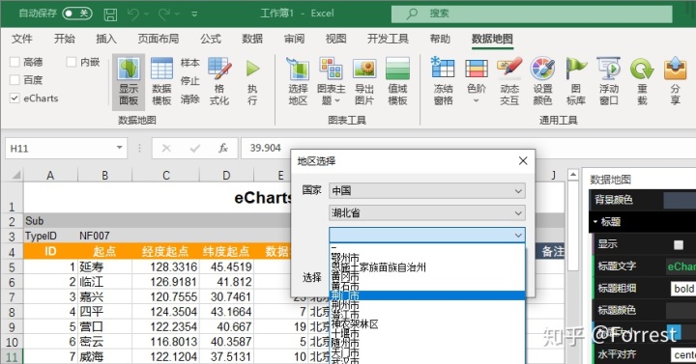
Task: Click the 重载 reload icon
Action: (642, 82)
